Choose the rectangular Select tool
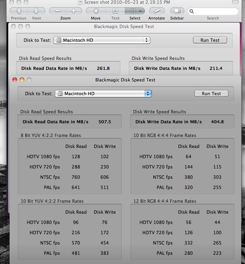The width and height of the screenshot is (245, 264). pos(133,11)
